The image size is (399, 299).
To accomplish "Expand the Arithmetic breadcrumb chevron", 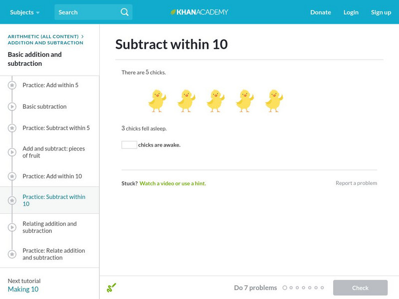I will (x=83, y=36).
